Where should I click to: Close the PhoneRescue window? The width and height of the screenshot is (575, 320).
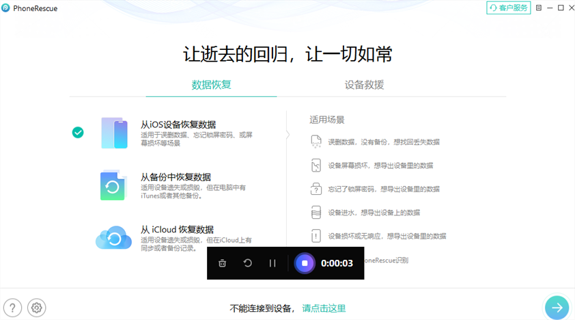coord(572,8)
